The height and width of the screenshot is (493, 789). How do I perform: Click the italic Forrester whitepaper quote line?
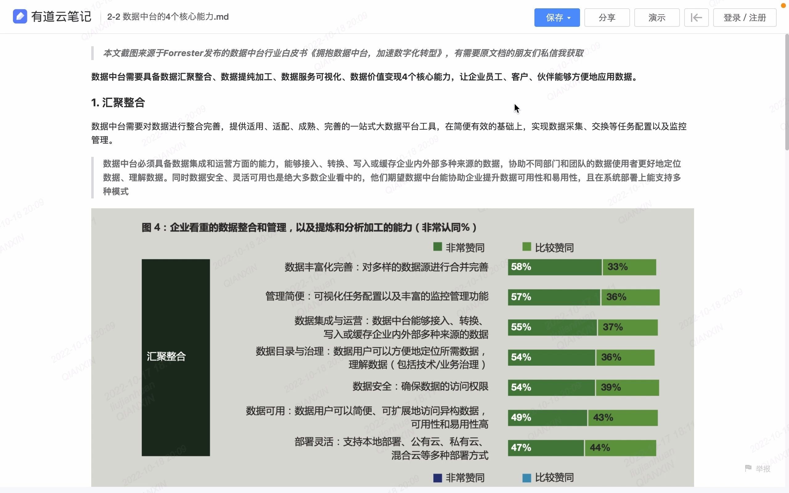[343, 53]
